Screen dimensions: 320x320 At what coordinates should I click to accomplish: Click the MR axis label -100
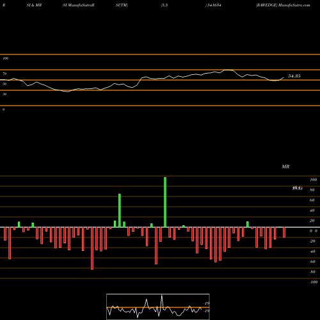click(314, 282)
